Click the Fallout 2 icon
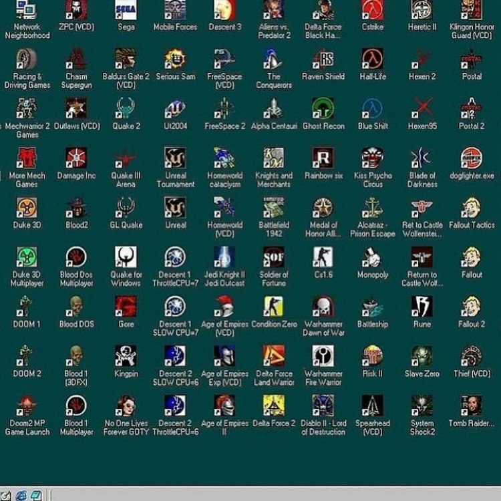Screen dimensions: 501x501 pyautogui.click(x=472, y=307)
